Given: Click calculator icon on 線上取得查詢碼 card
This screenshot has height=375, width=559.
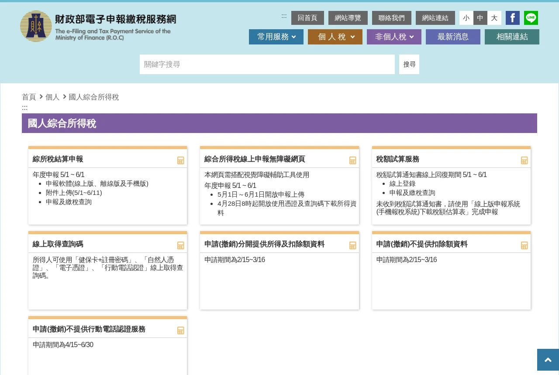Looking at the screenshot, I should click(181, 245).
